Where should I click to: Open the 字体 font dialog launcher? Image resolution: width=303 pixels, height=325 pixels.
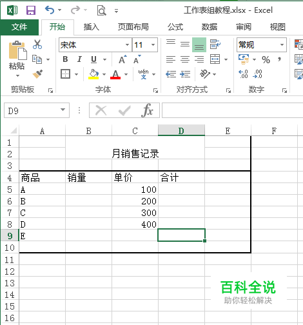[155, 91]
